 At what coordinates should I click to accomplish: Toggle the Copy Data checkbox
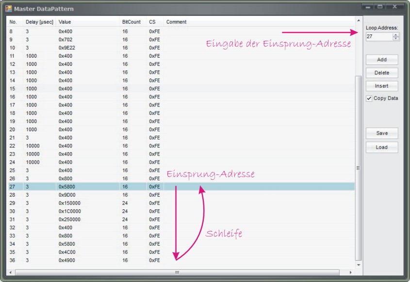pyautogui.click(x=369, y=98)
